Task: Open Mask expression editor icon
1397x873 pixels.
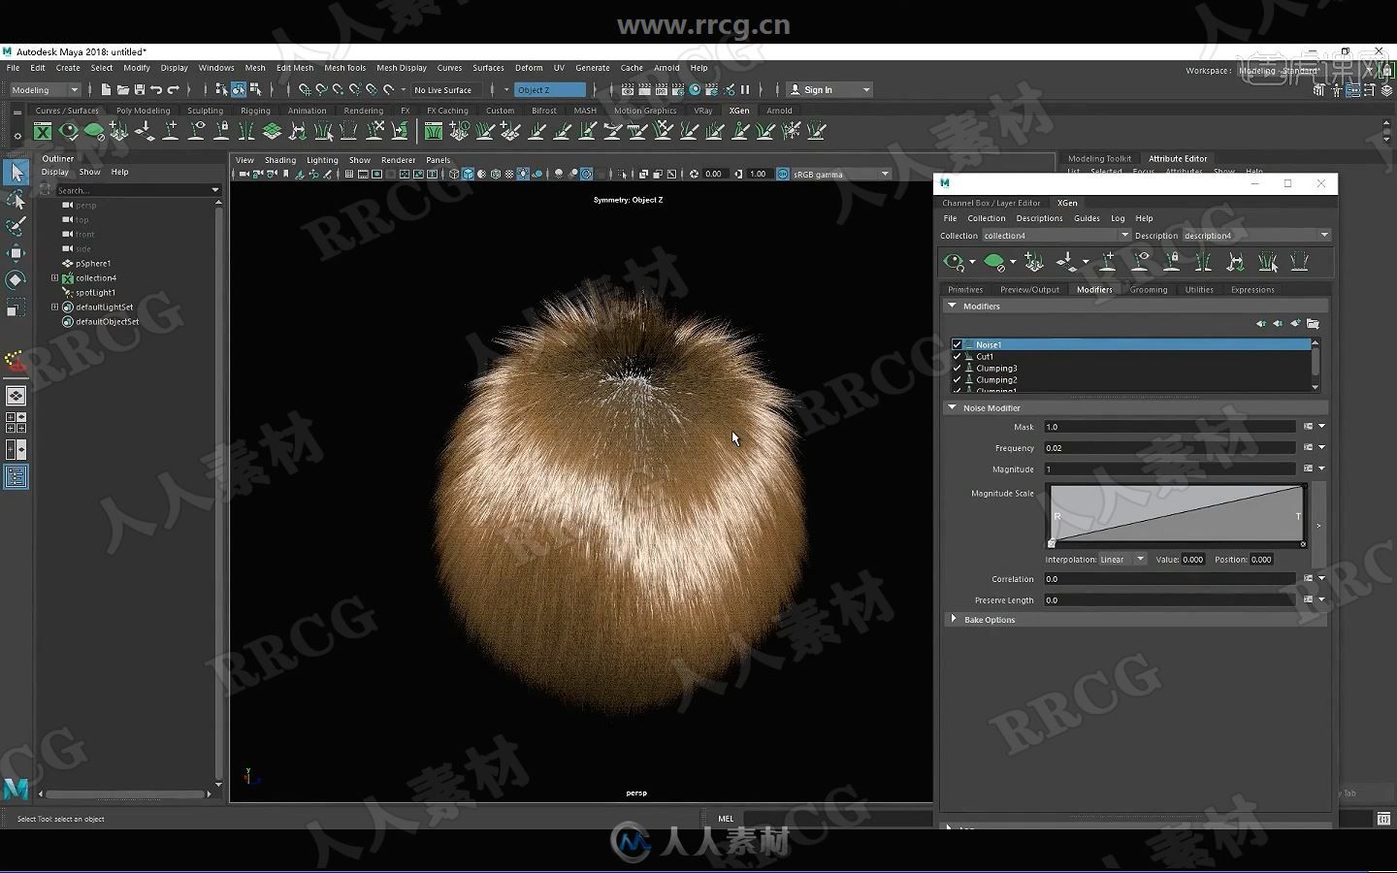Action: point(1308,427)
